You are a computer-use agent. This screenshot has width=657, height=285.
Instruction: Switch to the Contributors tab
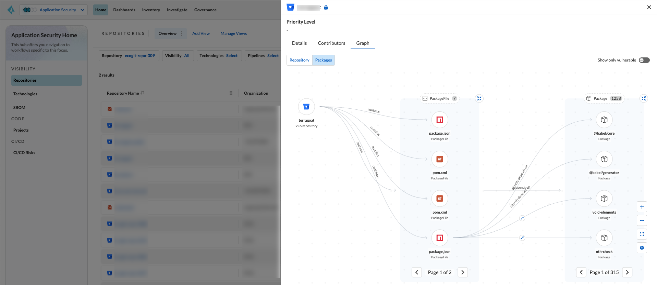click(331, 43)
